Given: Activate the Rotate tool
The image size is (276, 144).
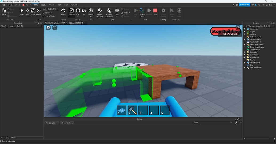Looking at the screenshot, I should pos(39,12).
